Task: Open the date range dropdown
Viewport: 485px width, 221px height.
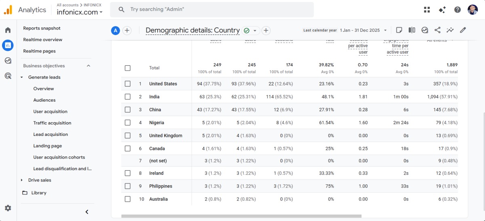Action: [x=363, y=30]
